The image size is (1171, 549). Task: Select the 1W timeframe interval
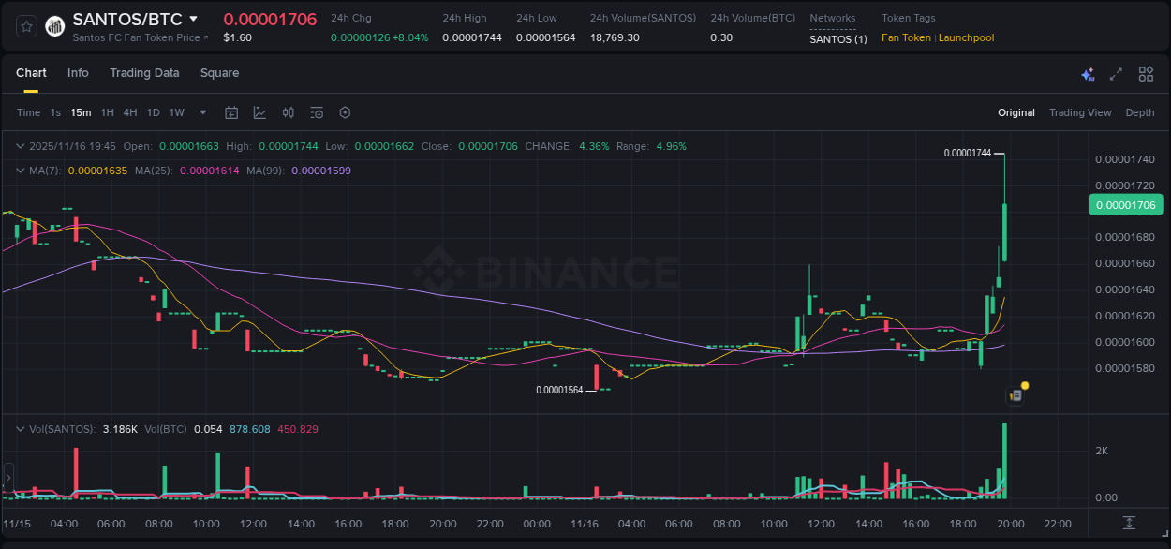pyautogui.click(x=176, y=112)
